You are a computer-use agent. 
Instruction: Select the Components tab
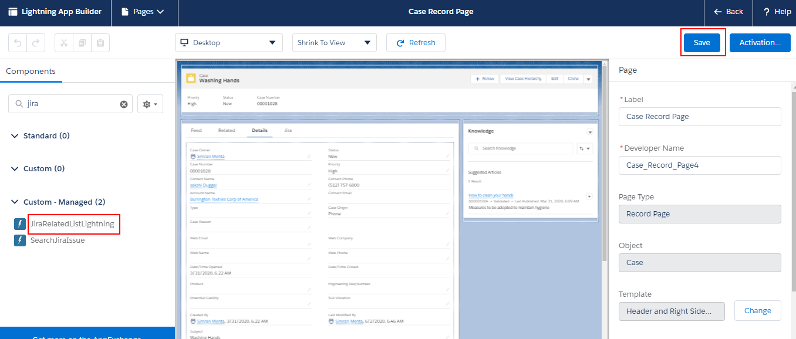point(31,71)
